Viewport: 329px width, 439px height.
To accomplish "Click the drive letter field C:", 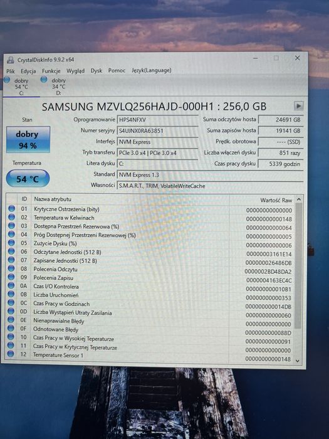I will 157,164.
